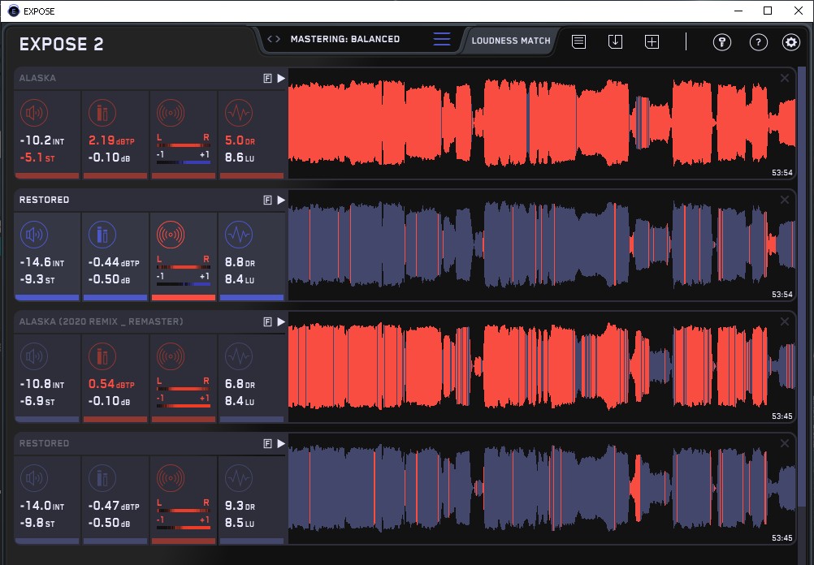Click the report document icon in the toolbar
This screenshot has height=565, width=814.
(578, 41)
